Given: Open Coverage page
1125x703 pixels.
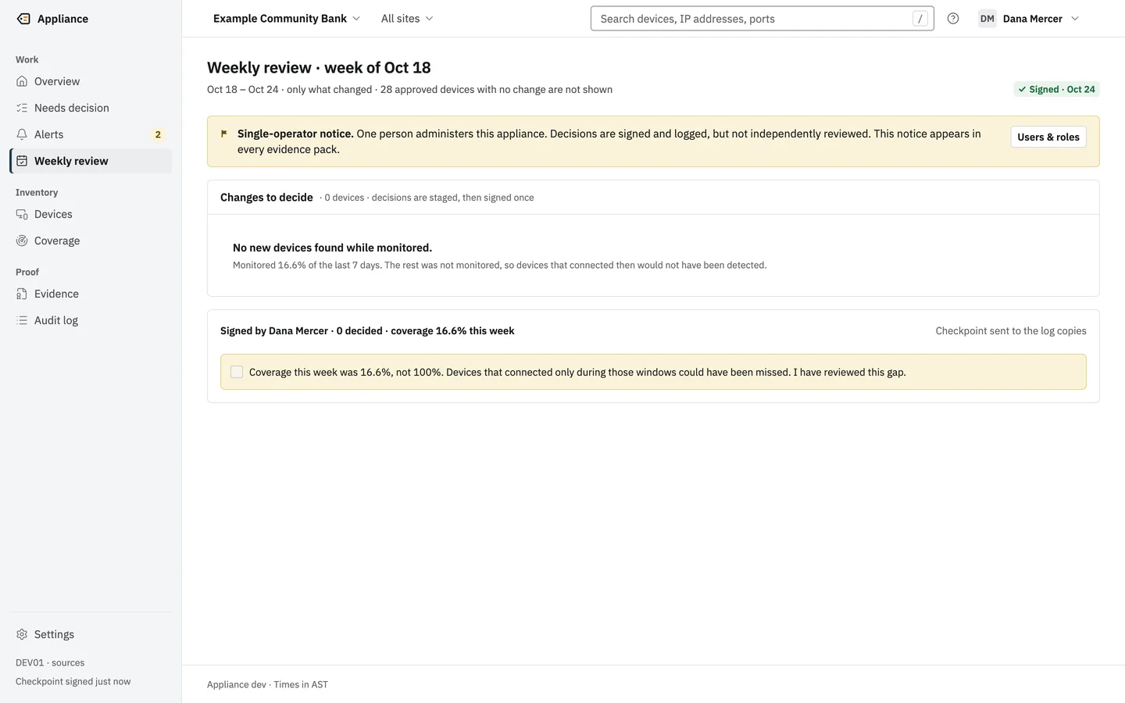Looking at the screenshot, I should tap(91, 241).
